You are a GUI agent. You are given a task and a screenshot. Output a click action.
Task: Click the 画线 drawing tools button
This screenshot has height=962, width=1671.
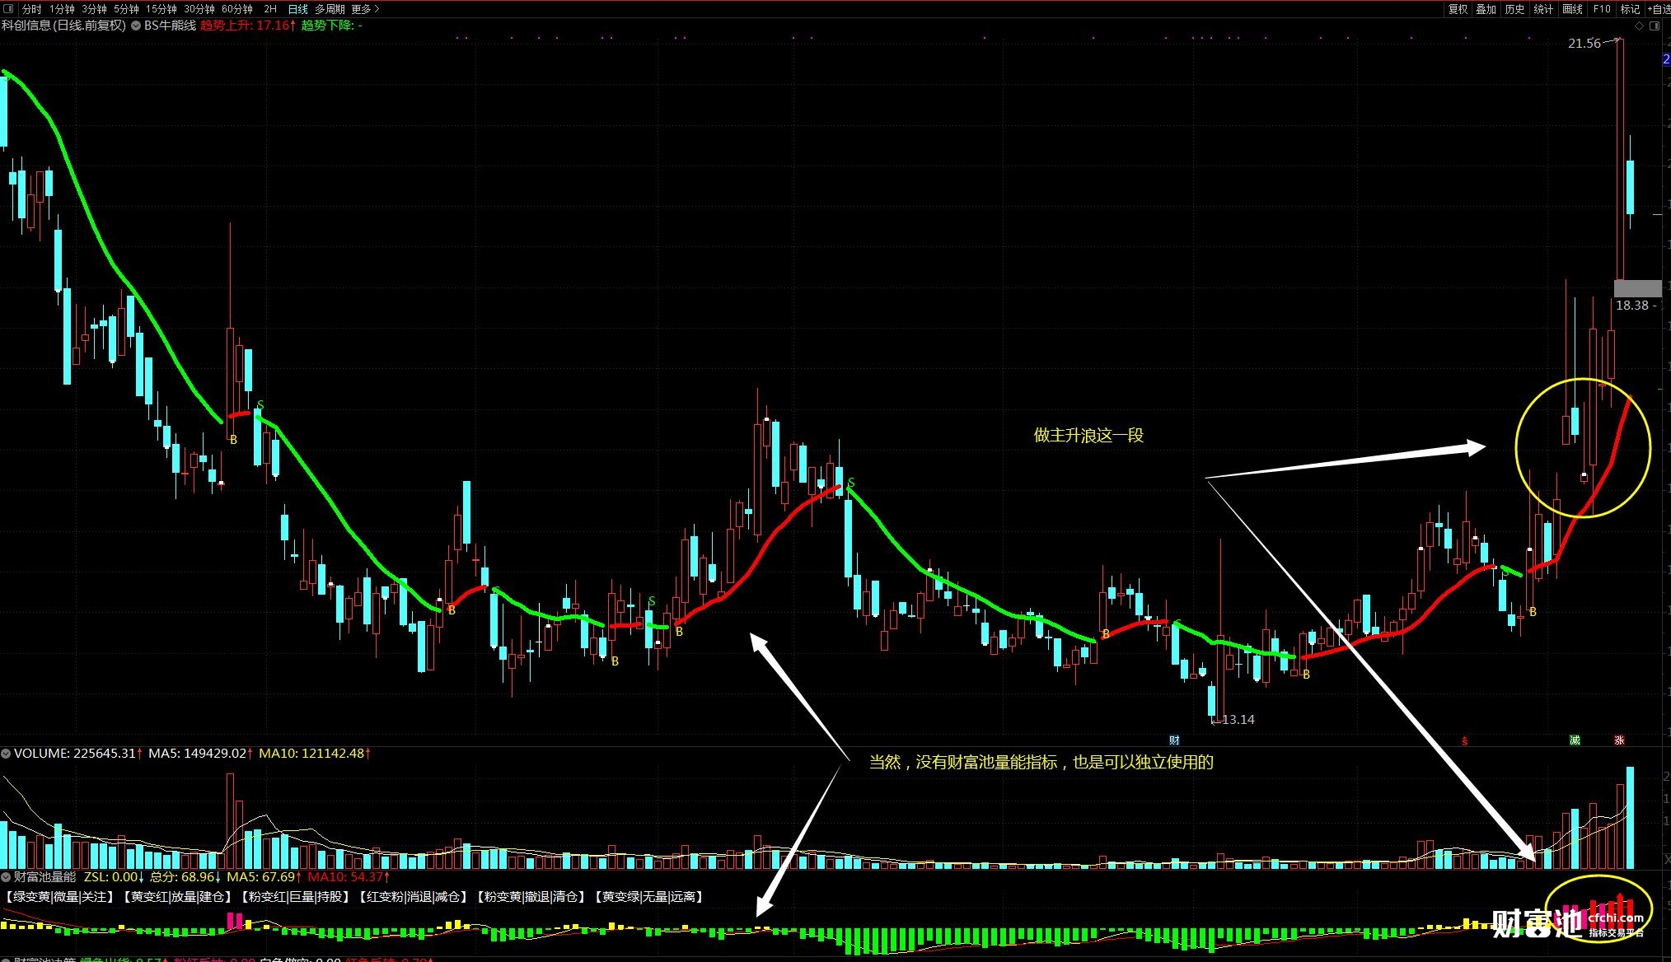pos(1572,9)
